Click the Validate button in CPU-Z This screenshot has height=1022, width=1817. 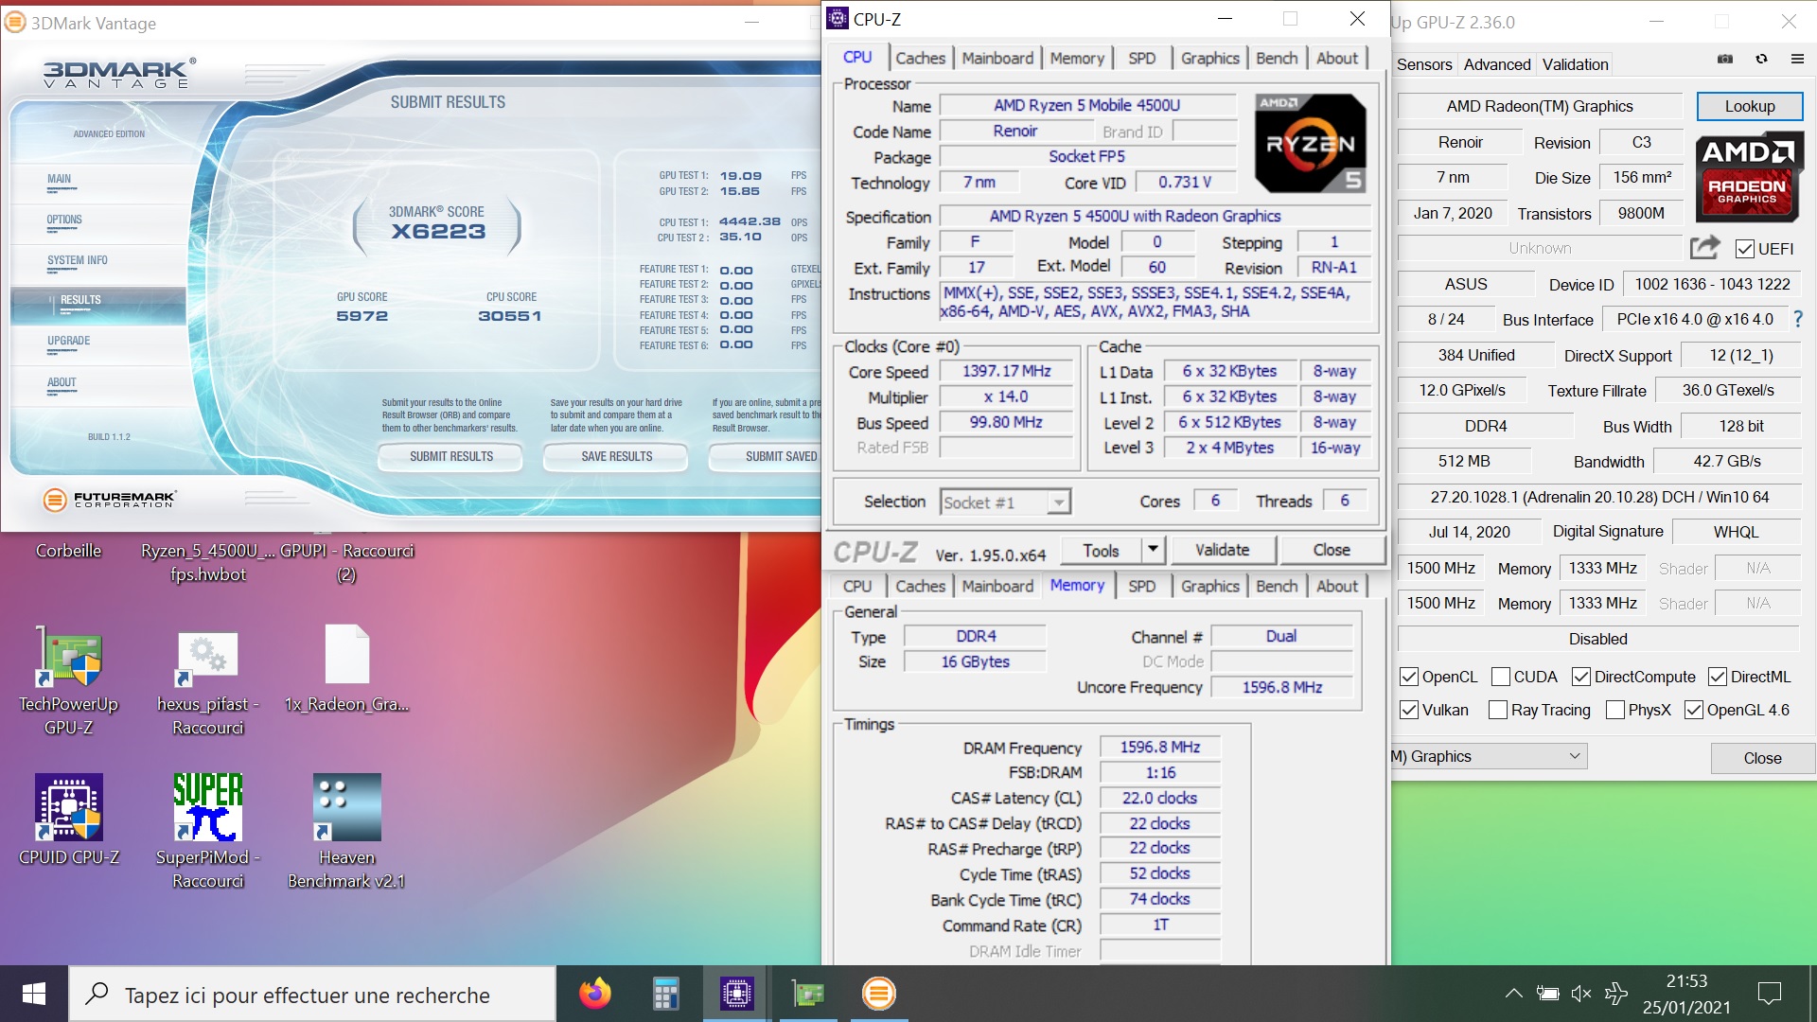(x=1222, y=550)
